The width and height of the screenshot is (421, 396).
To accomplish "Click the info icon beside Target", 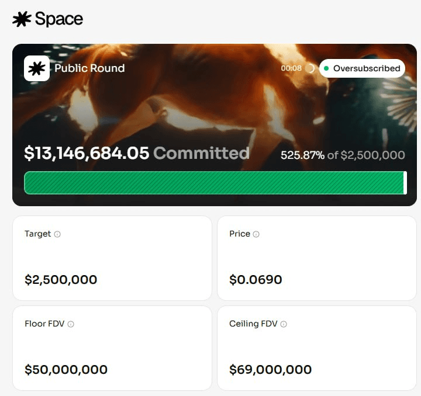I will point(57,234).
